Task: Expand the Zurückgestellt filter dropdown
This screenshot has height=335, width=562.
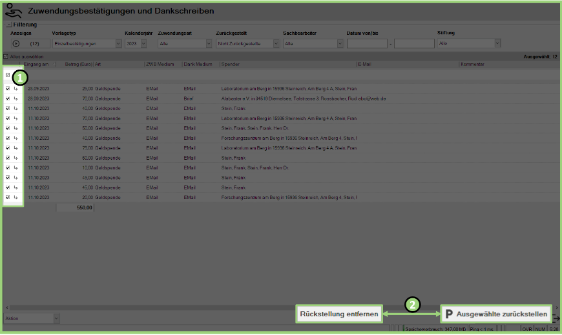Action: point(276,44)
